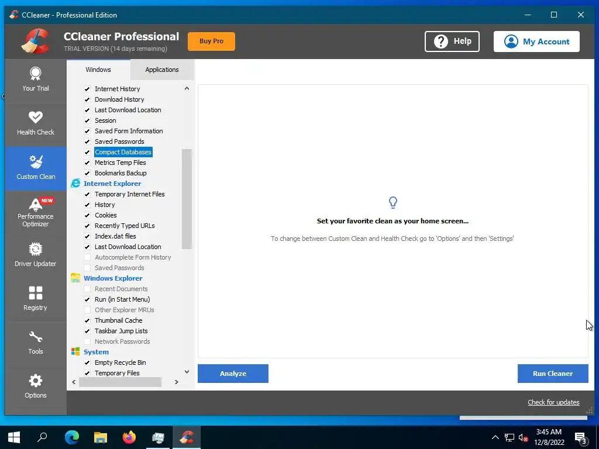This screenshot has height=449, width=599.
Task: Open the Registry section
Action: click(x=36, y=299)
